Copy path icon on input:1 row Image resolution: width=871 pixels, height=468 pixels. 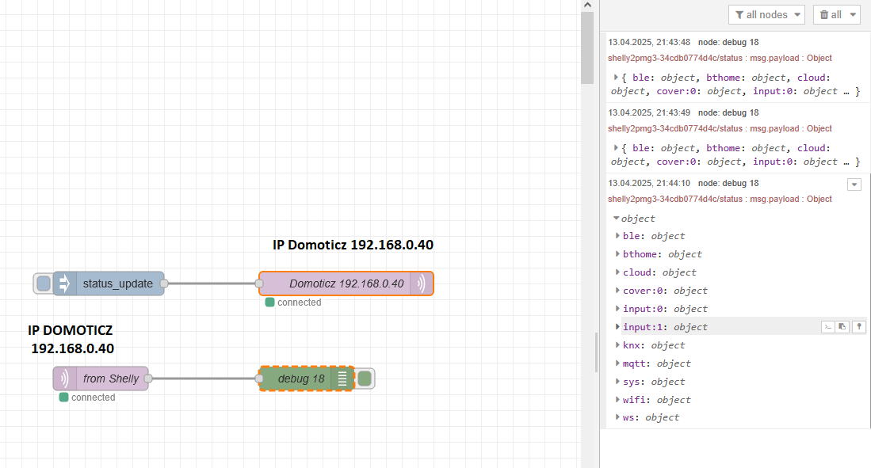click(x=827, y=327)
